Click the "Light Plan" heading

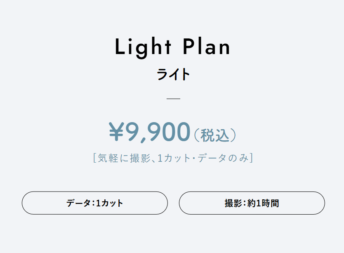coord(172,47)
